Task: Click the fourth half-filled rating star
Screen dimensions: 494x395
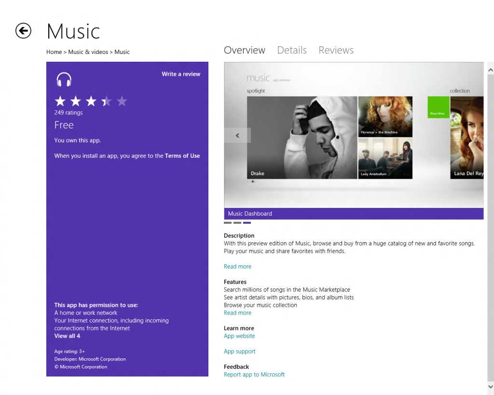Action: tap(107, 101)
